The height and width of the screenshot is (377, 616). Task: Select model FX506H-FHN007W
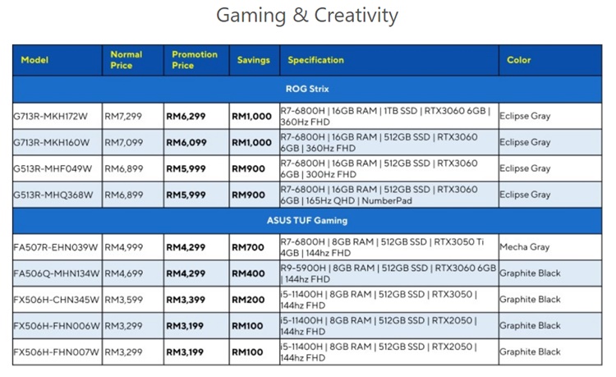(x=56, y=352)
